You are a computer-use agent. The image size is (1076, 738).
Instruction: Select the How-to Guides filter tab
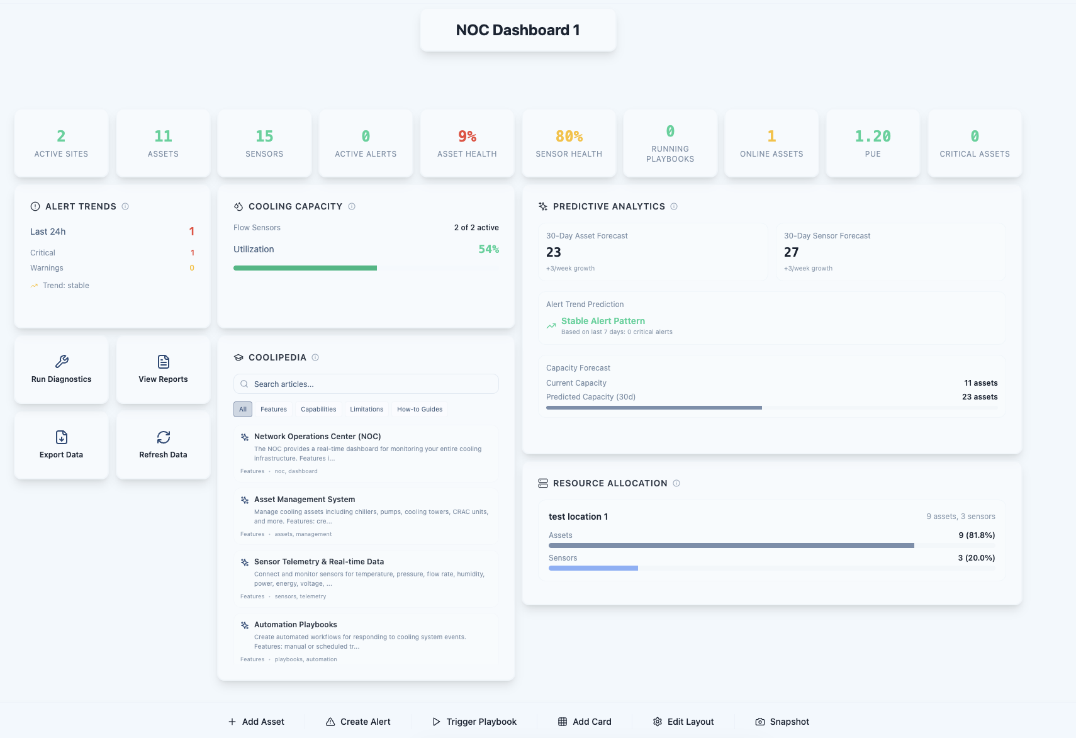[420, 409]
